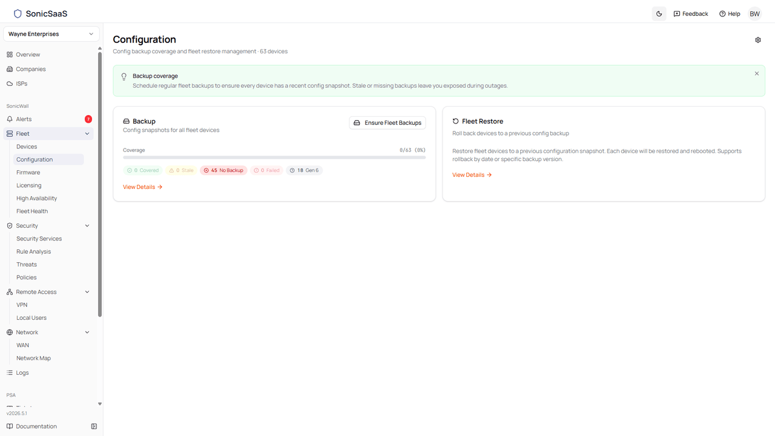Open Local Users page

(x=31, y=318)
